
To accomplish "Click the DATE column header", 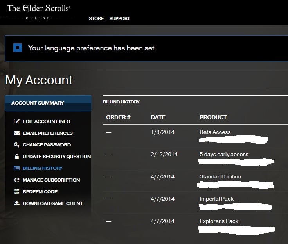I will pos(158,117).
